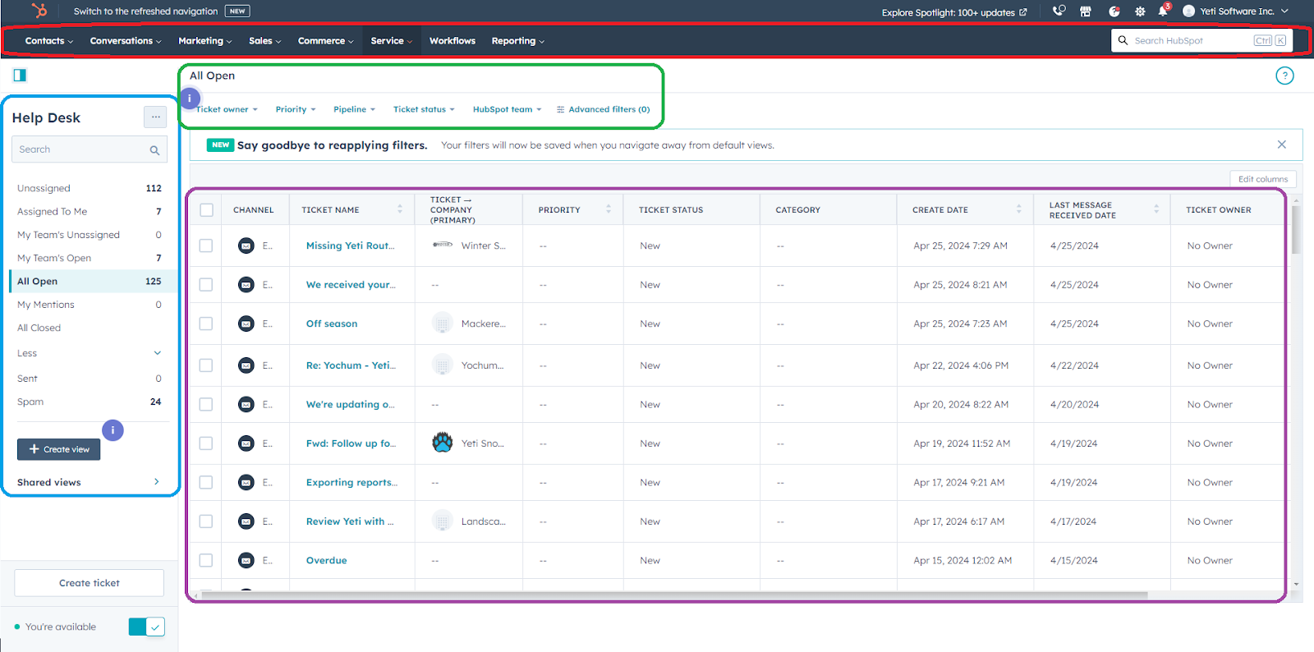
Task: Open Help Desk three-dot options menu
Action: [155, 117]
